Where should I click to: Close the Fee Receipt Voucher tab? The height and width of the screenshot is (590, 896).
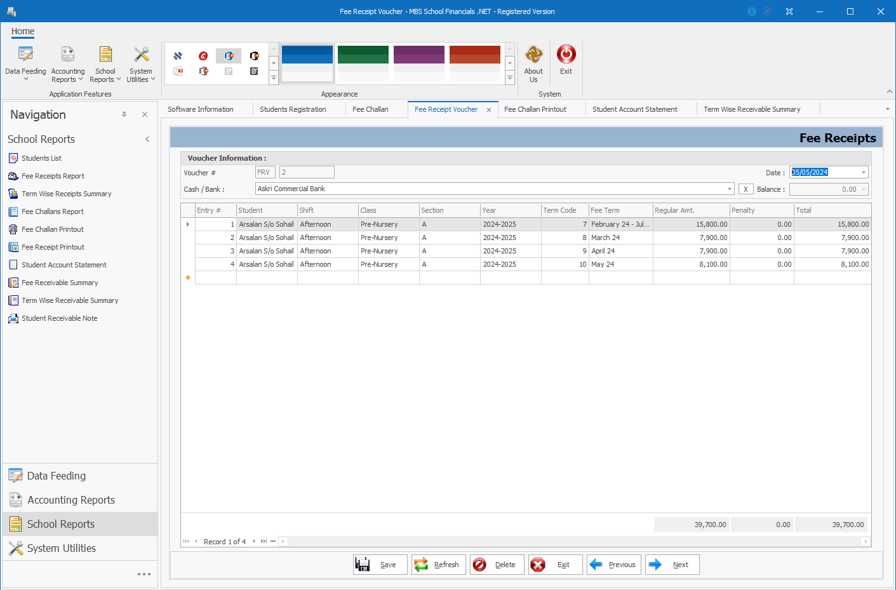click(x=489, y=110)
